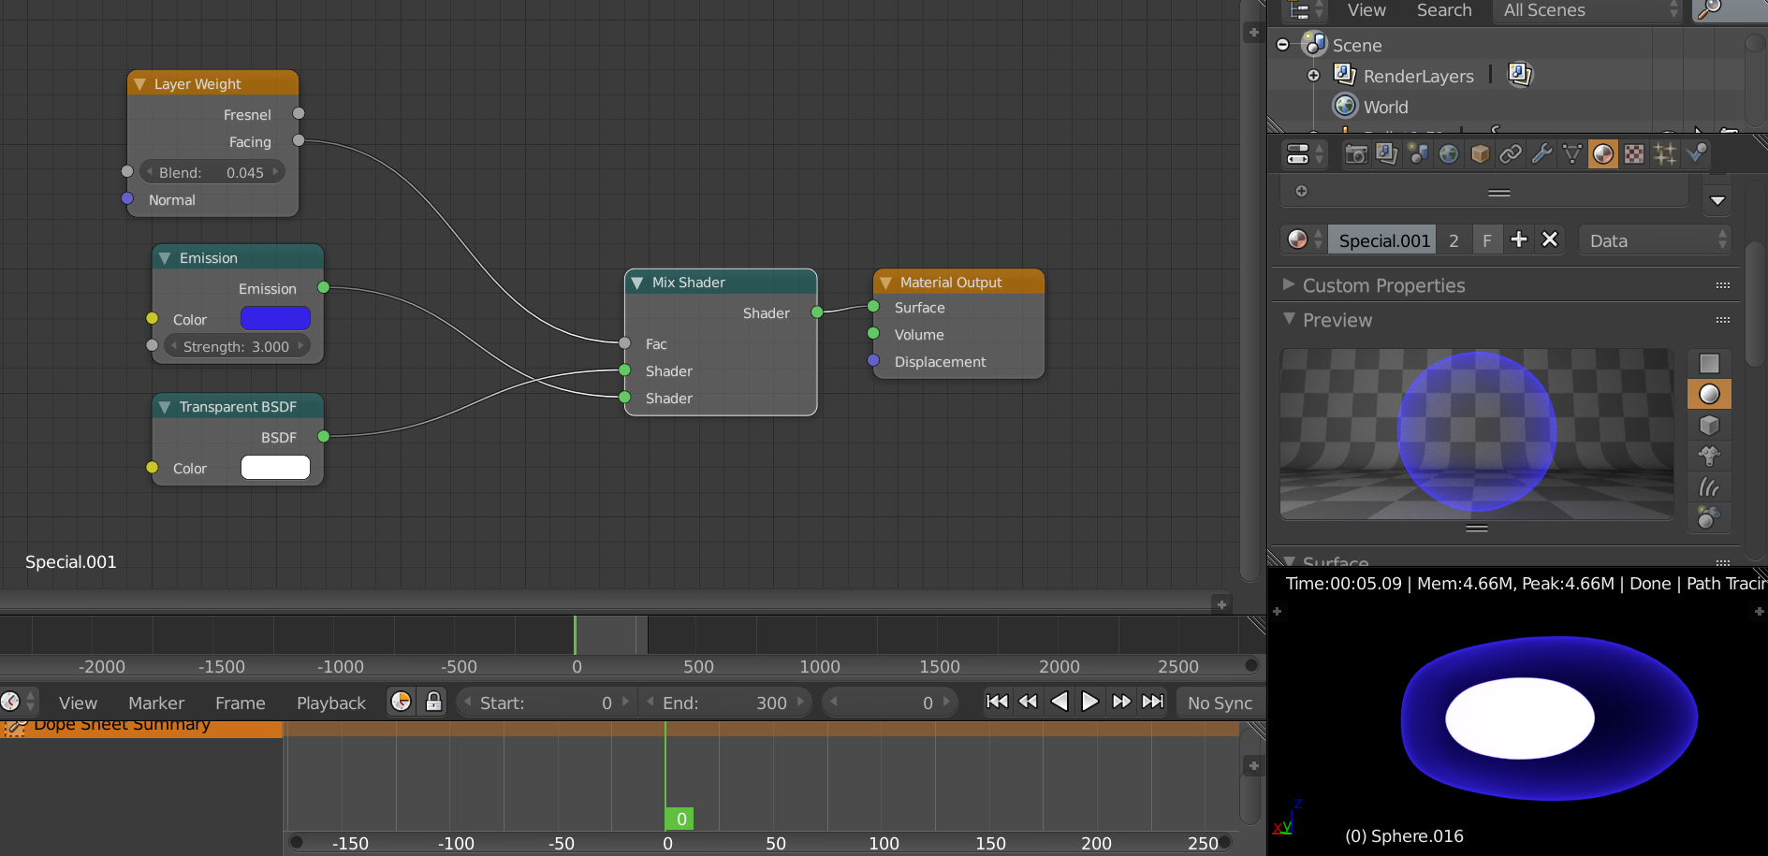
Task: Click the Emission Strength 3.000 slider
Action: tap(237, 346)
